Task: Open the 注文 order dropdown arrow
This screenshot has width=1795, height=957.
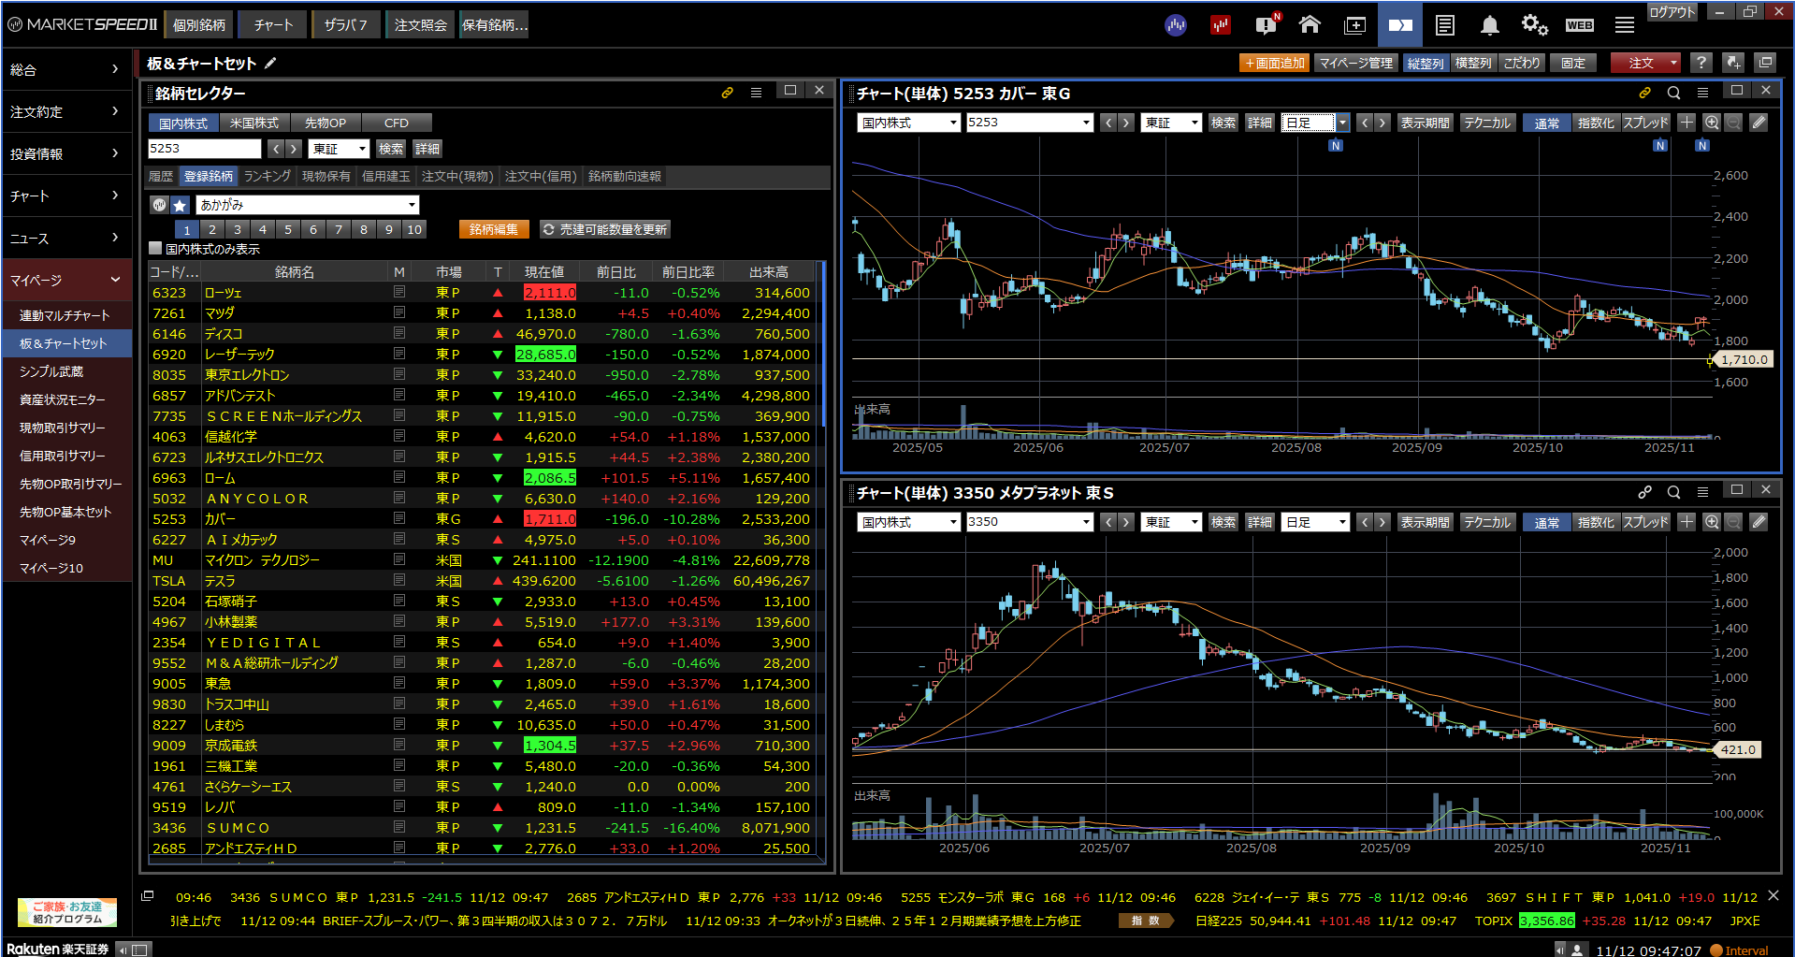Action: (x=1673, y=63)
